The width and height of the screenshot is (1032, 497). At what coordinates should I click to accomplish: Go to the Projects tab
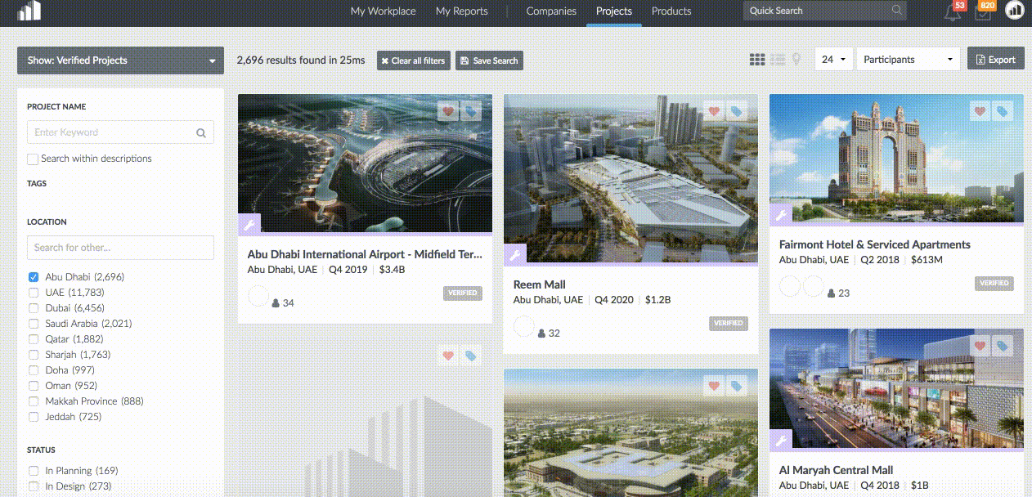pyautogui.click(x=614, y=11)
